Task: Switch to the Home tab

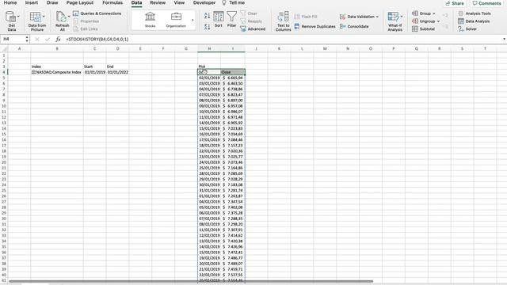Action: coord(10,2)
